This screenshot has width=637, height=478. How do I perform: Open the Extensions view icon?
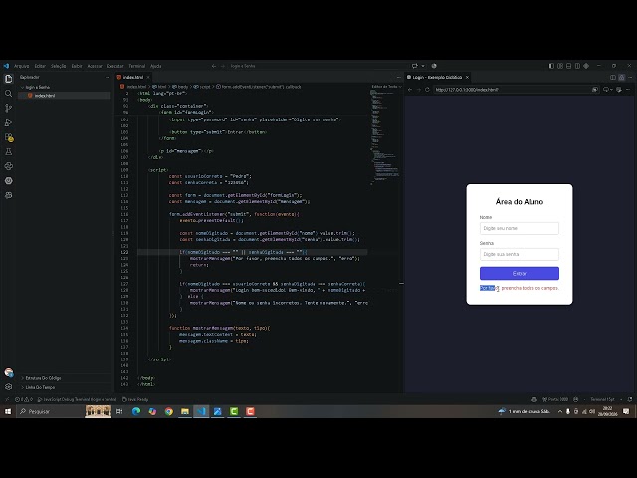pyautogui.click(x=9, y=137)
